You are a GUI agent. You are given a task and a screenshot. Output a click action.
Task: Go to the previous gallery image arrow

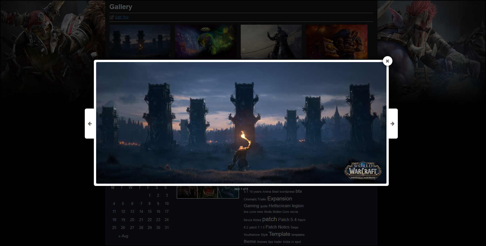[90, 124]
